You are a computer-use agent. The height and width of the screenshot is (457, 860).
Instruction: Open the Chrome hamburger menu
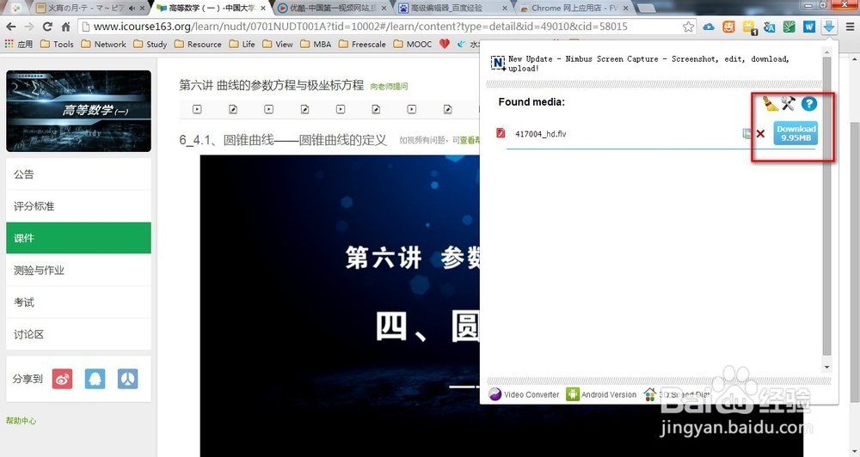click(x=850, y=27)
